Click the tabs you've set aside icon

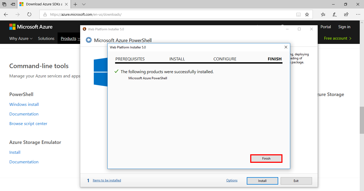coord(4,4)
